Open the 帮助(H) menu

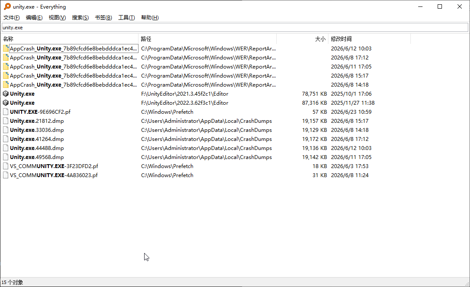(150, 18)
